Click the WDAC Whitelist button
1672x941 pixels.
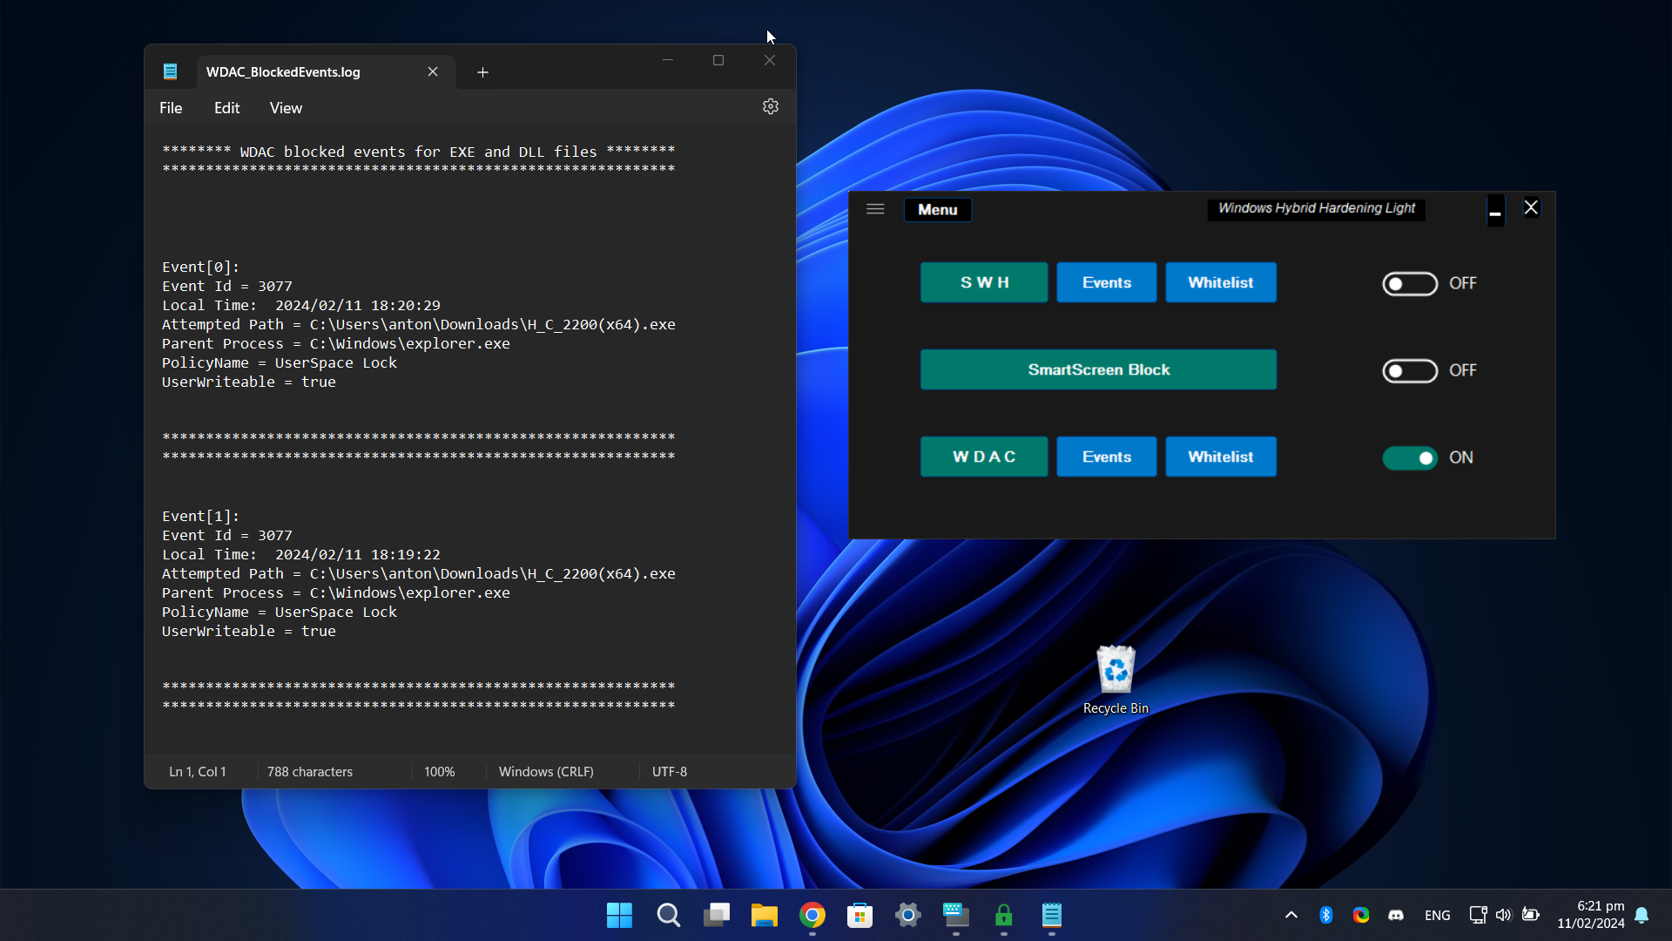1220,457
